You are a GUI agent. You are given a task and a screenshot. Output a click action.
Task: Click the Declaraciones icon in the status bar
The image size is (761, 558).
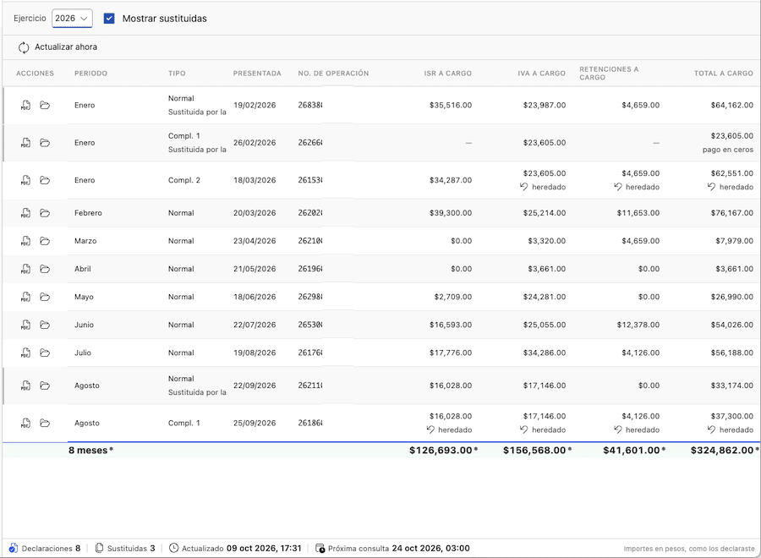click(13, 549)
